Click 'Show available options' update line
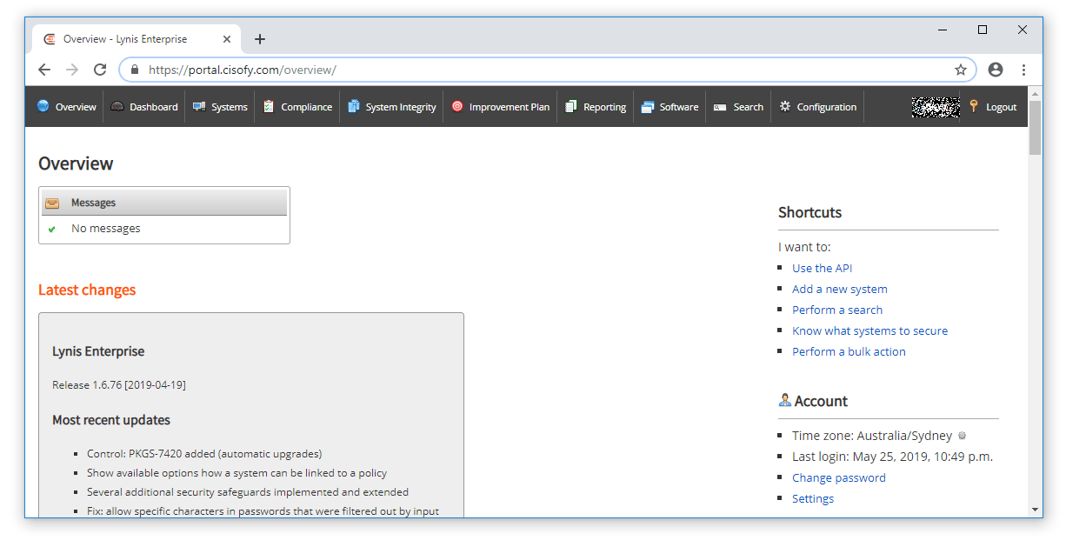1066x547 pixels. (x=237, y=472)
